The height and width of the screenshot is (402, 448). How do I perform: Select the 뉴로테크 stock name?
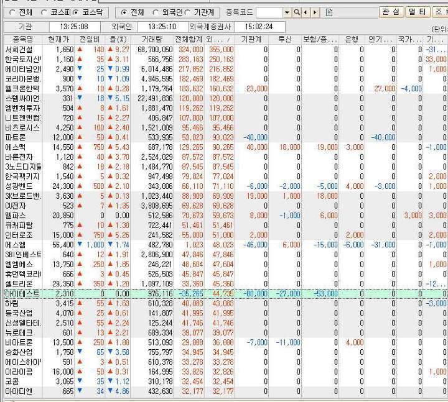point(19,332)
